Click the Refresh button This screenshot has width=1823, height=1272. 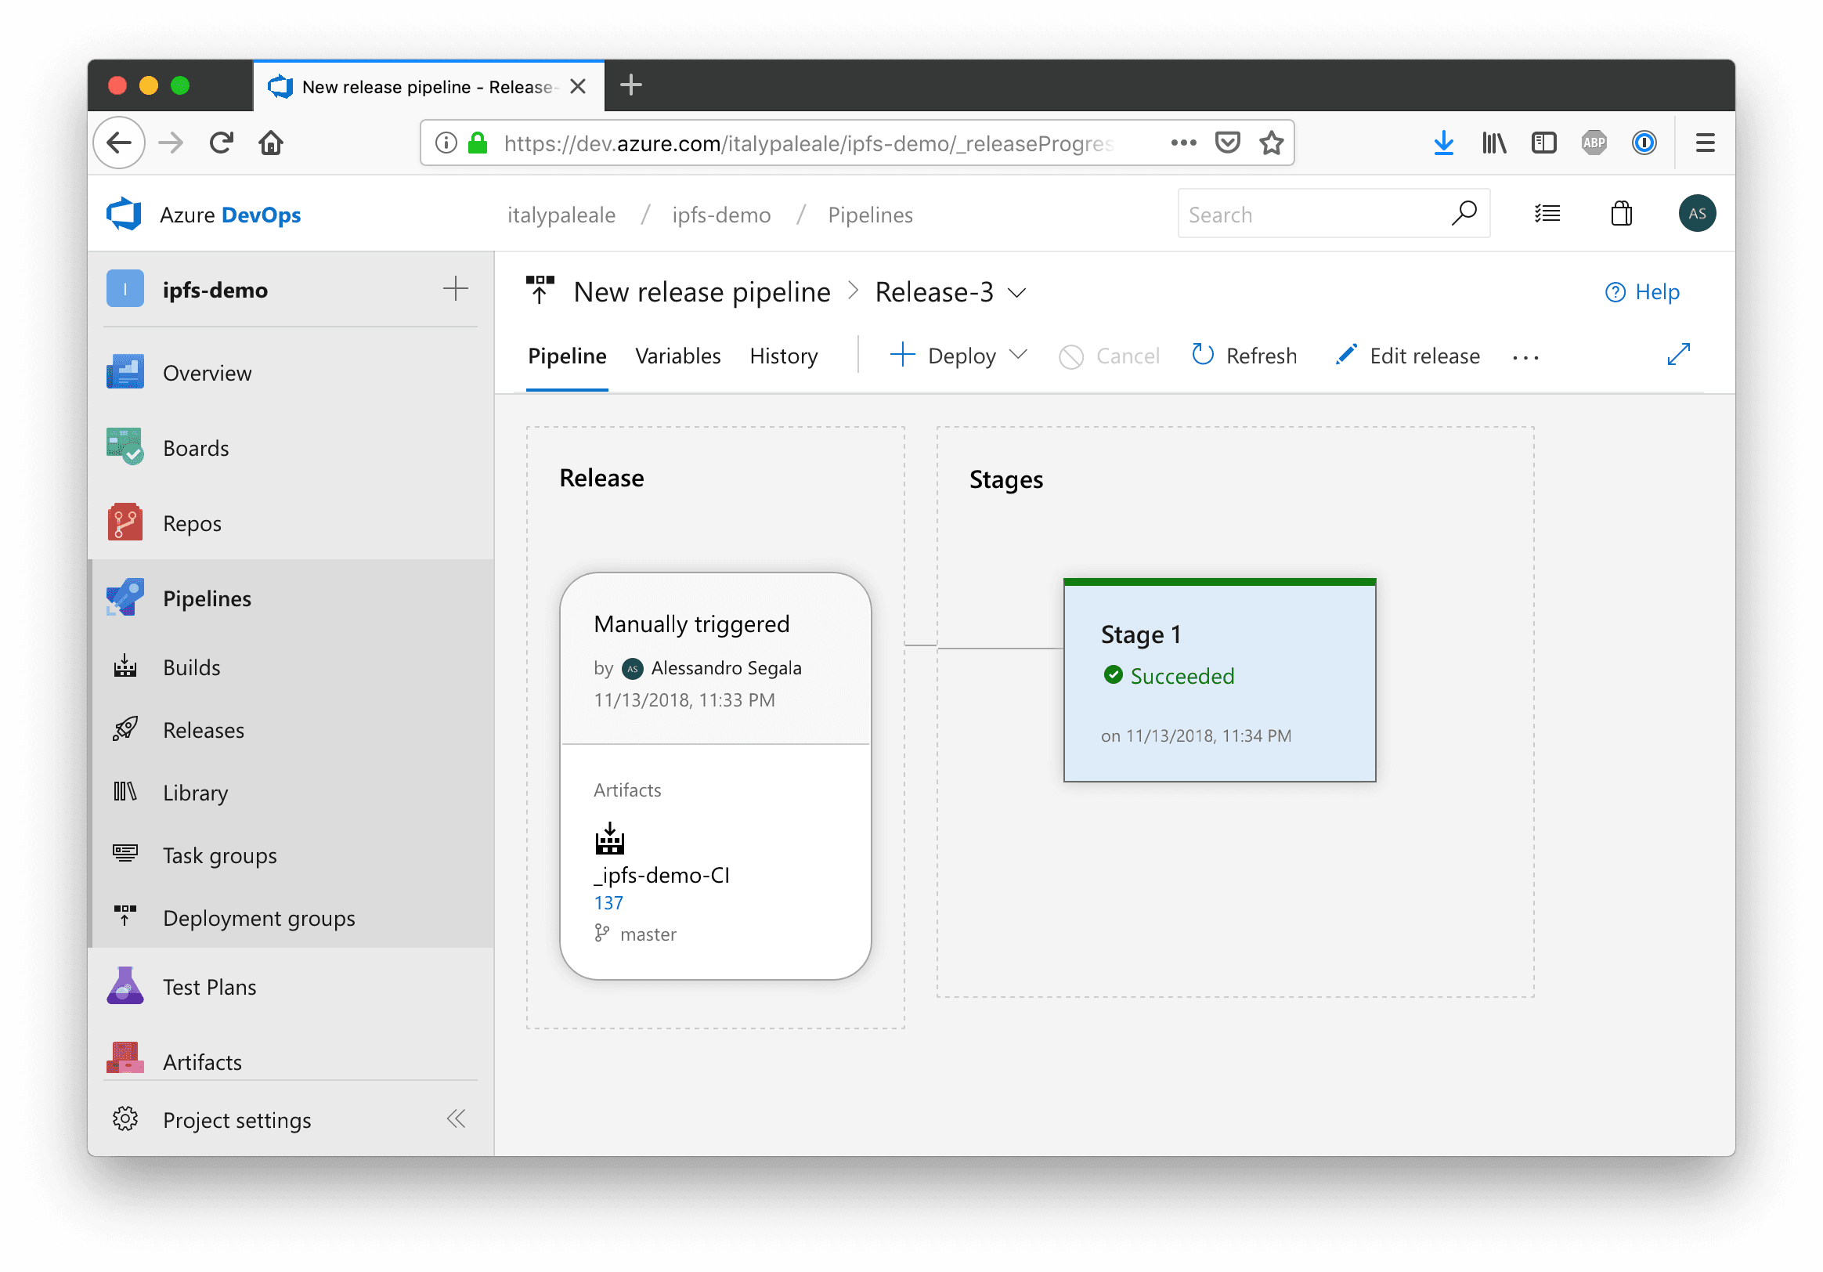pos(1244,356)
